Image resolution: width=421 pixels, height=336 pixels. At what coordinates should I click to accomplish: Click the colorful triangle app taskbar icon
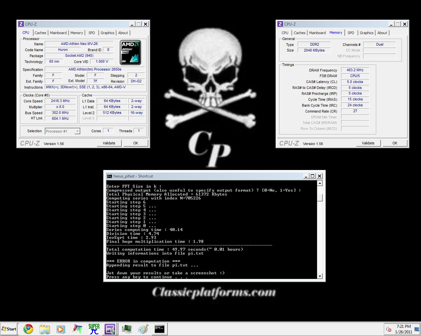(77, 329)
